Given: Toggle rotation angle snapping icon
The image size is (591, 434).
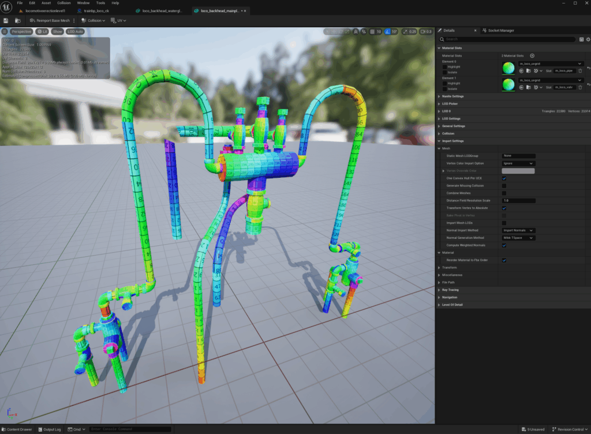Looking at the screenshot, I should click(x=387, y=32).
